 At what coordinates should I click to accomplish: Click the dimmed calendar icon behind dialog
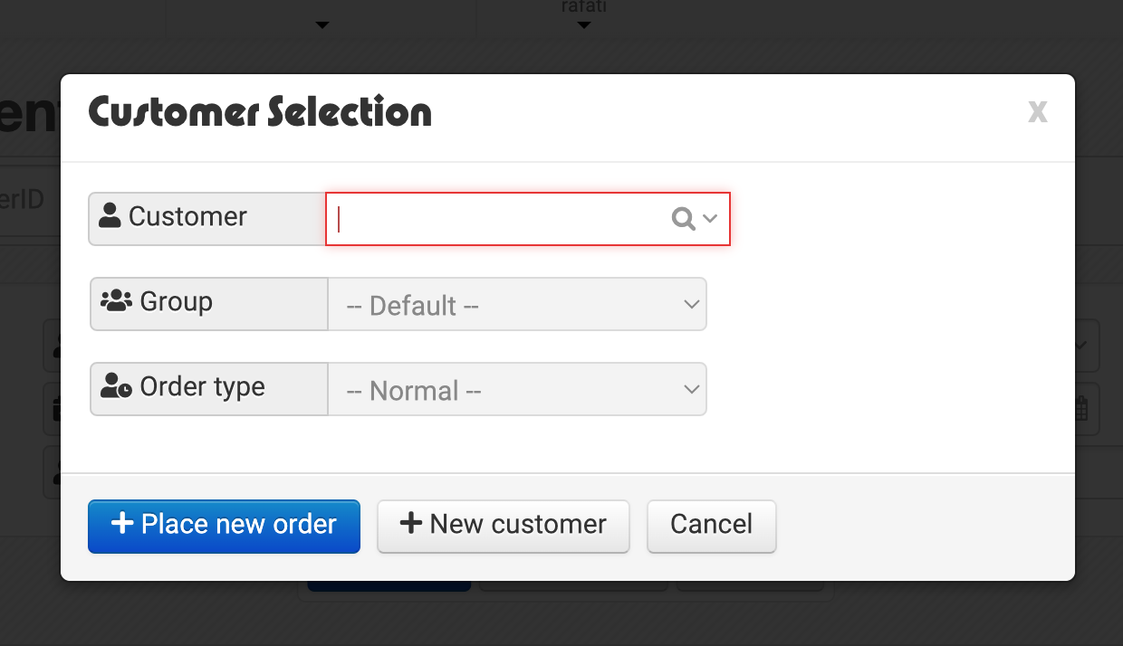[1081, 408]
